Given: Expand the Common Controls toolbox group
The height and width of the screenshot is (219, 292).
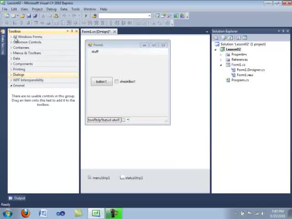Looking at the screenshot, I should click(11, 42).
